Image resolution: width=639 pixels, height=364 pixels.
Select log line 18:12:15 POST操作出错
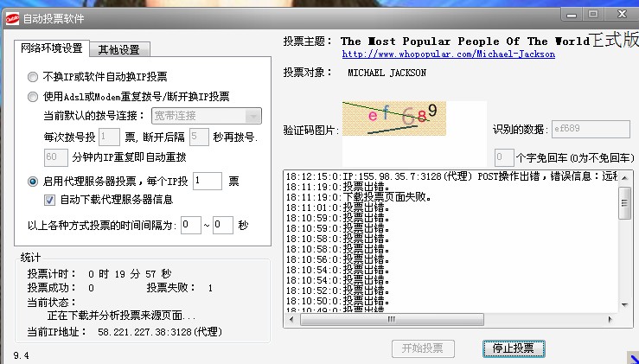tap(451, 177)
